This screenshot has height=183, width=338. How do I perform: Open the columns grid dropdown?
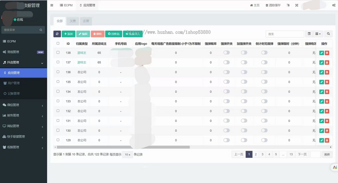tap(318, 34)
